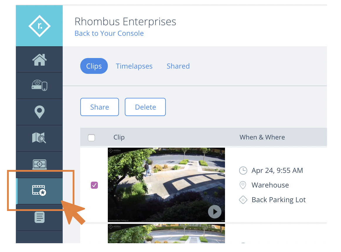Image resolution: width=341 pixels, height=252 pixels.
Task: Switch to the Clips tab
Action: pos(94,66)
